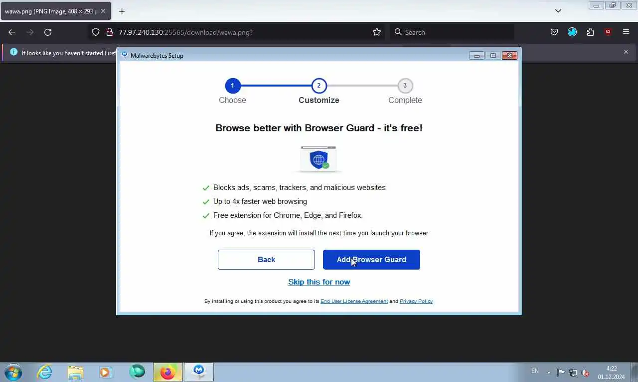
Task: Open the network tray icon
Action: tap(573, 373)
